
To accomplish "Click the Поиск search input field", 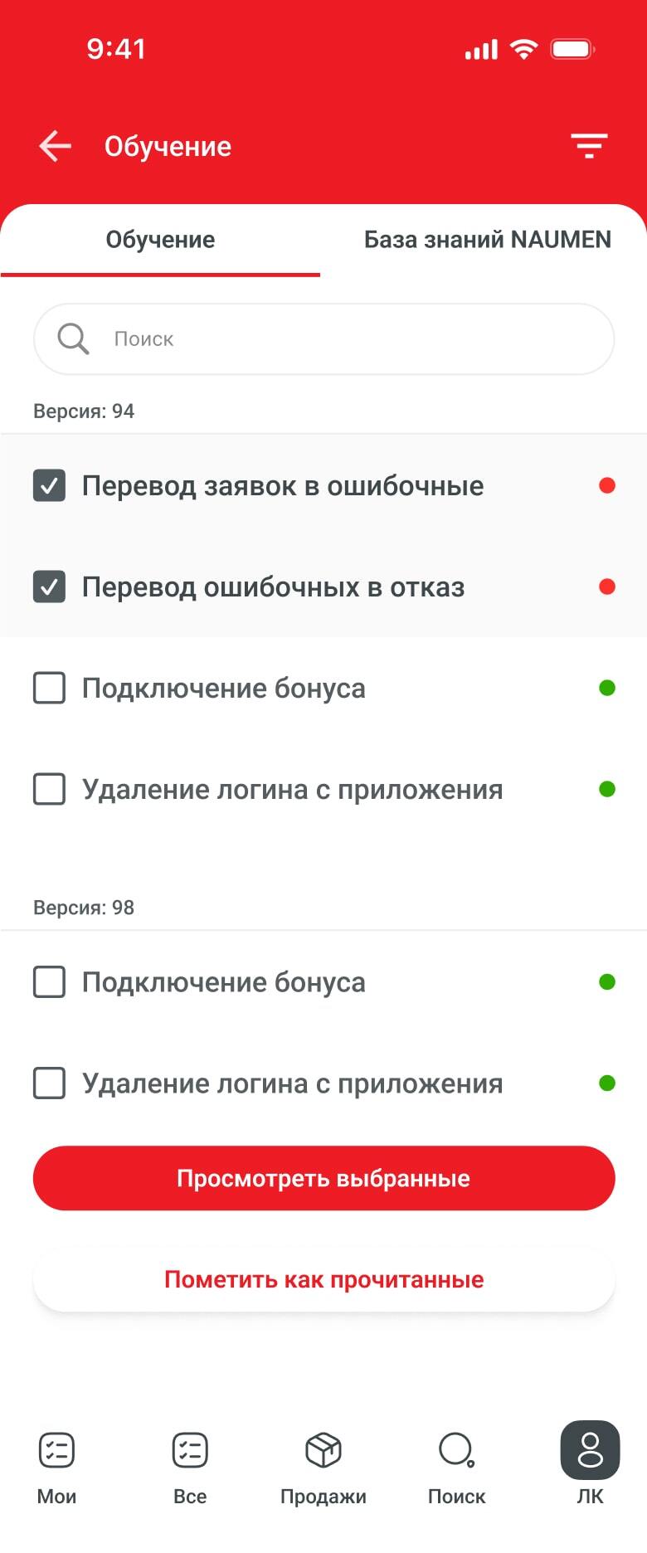I will tap(348, 338).
